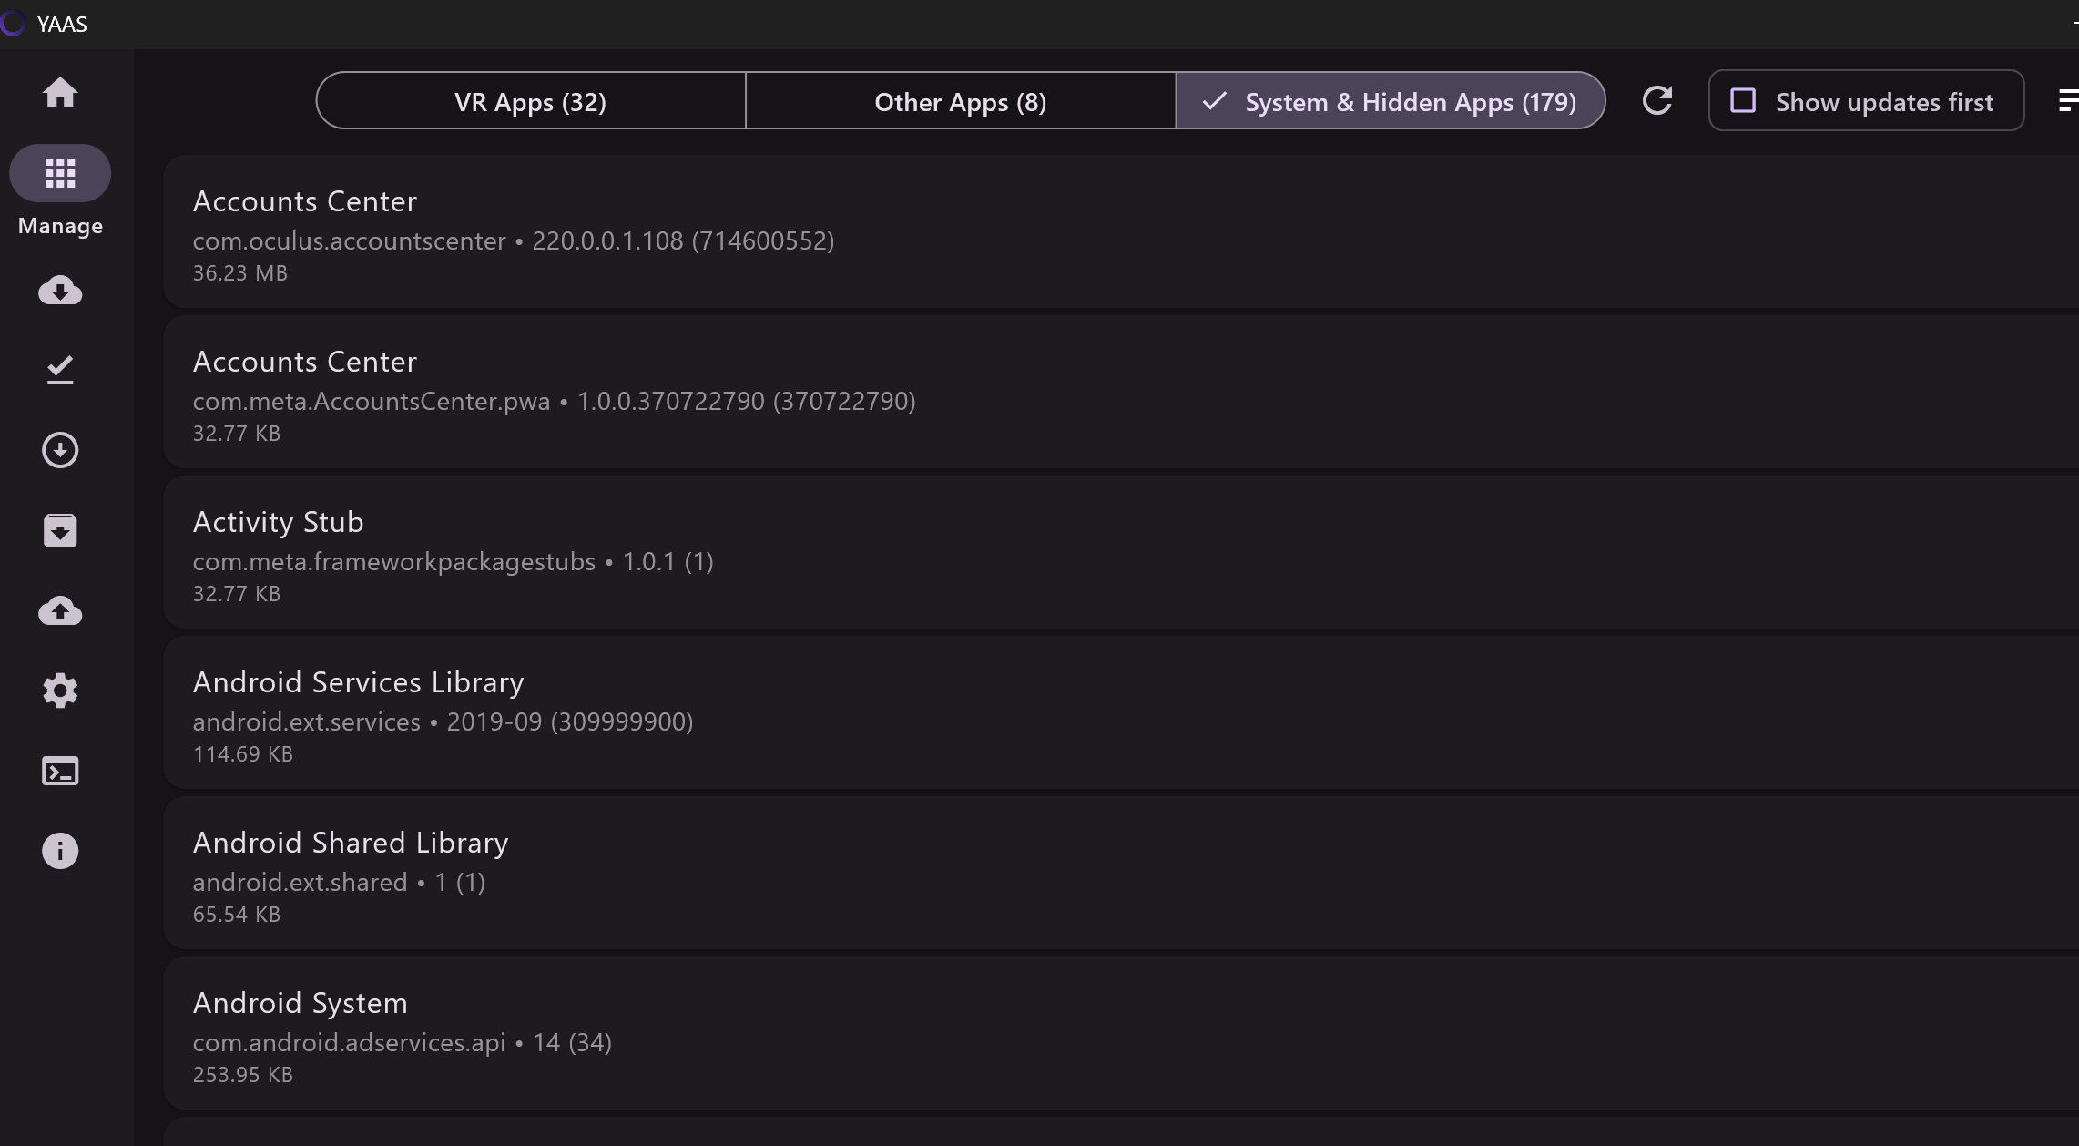Image resolution: width=2079 pixels, height=1146 pixels.
Task: Open the About info icon
Action: pyautogui.click(x=60, y=851)
